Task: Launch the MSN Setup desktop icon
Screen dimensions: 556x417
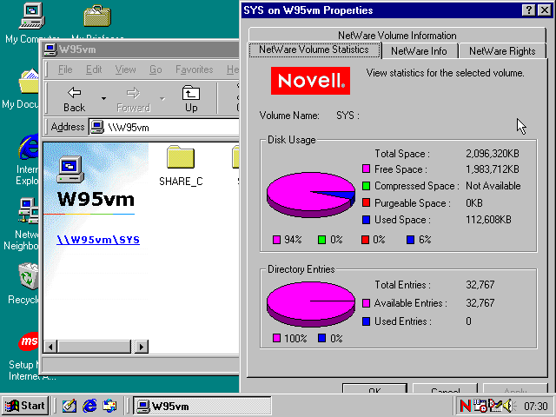Action: click(x=29, y=341)
